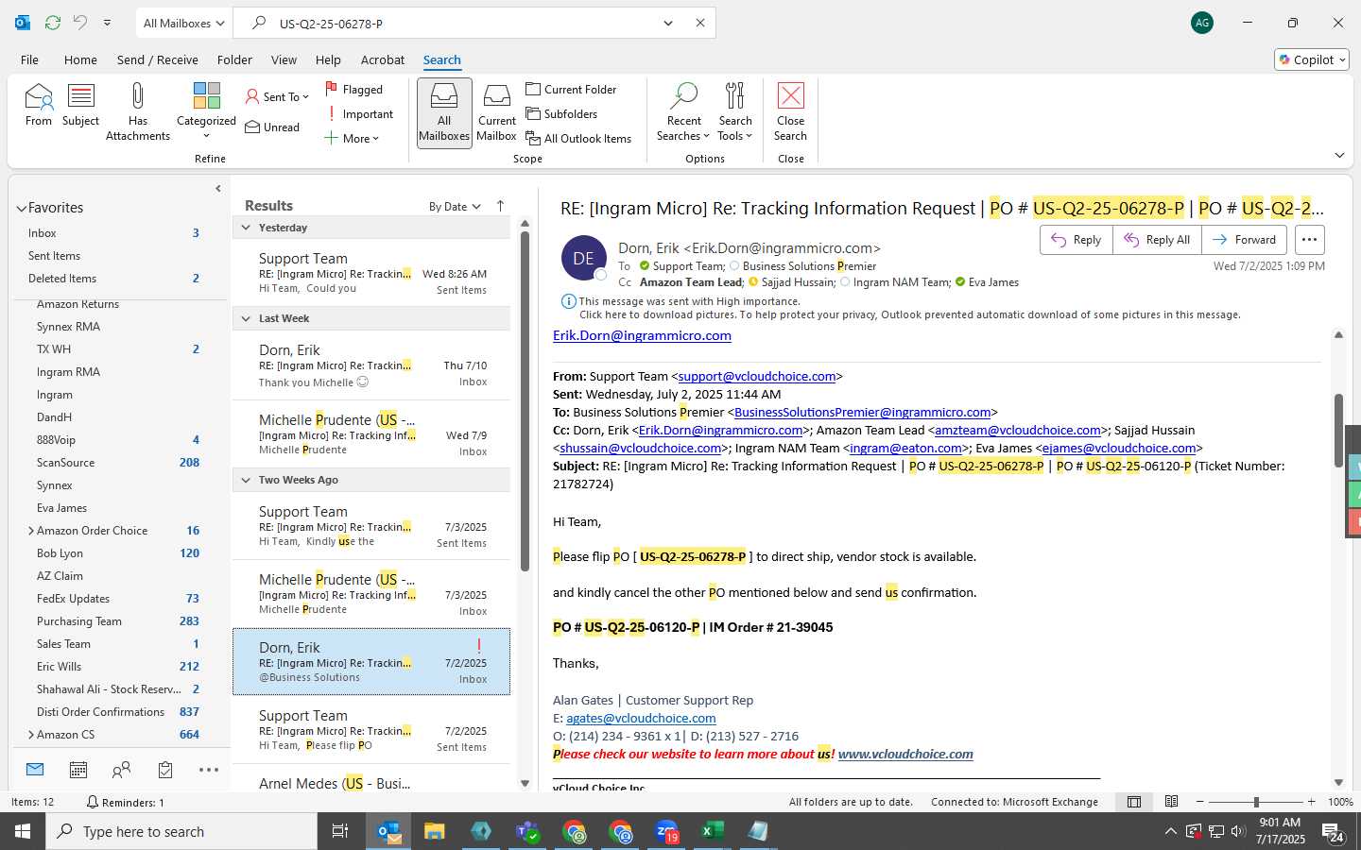Show only Unread messages
The width and height of the screenshot is (1361, 850).
tap(272, 127)
